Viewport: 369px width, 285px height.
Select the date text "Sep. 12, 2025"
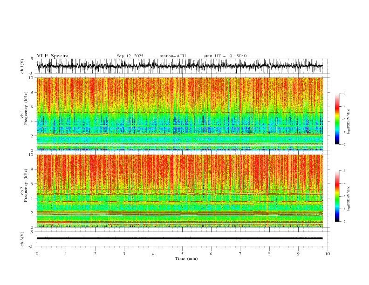pyautogui.click(x=130, y=56)
